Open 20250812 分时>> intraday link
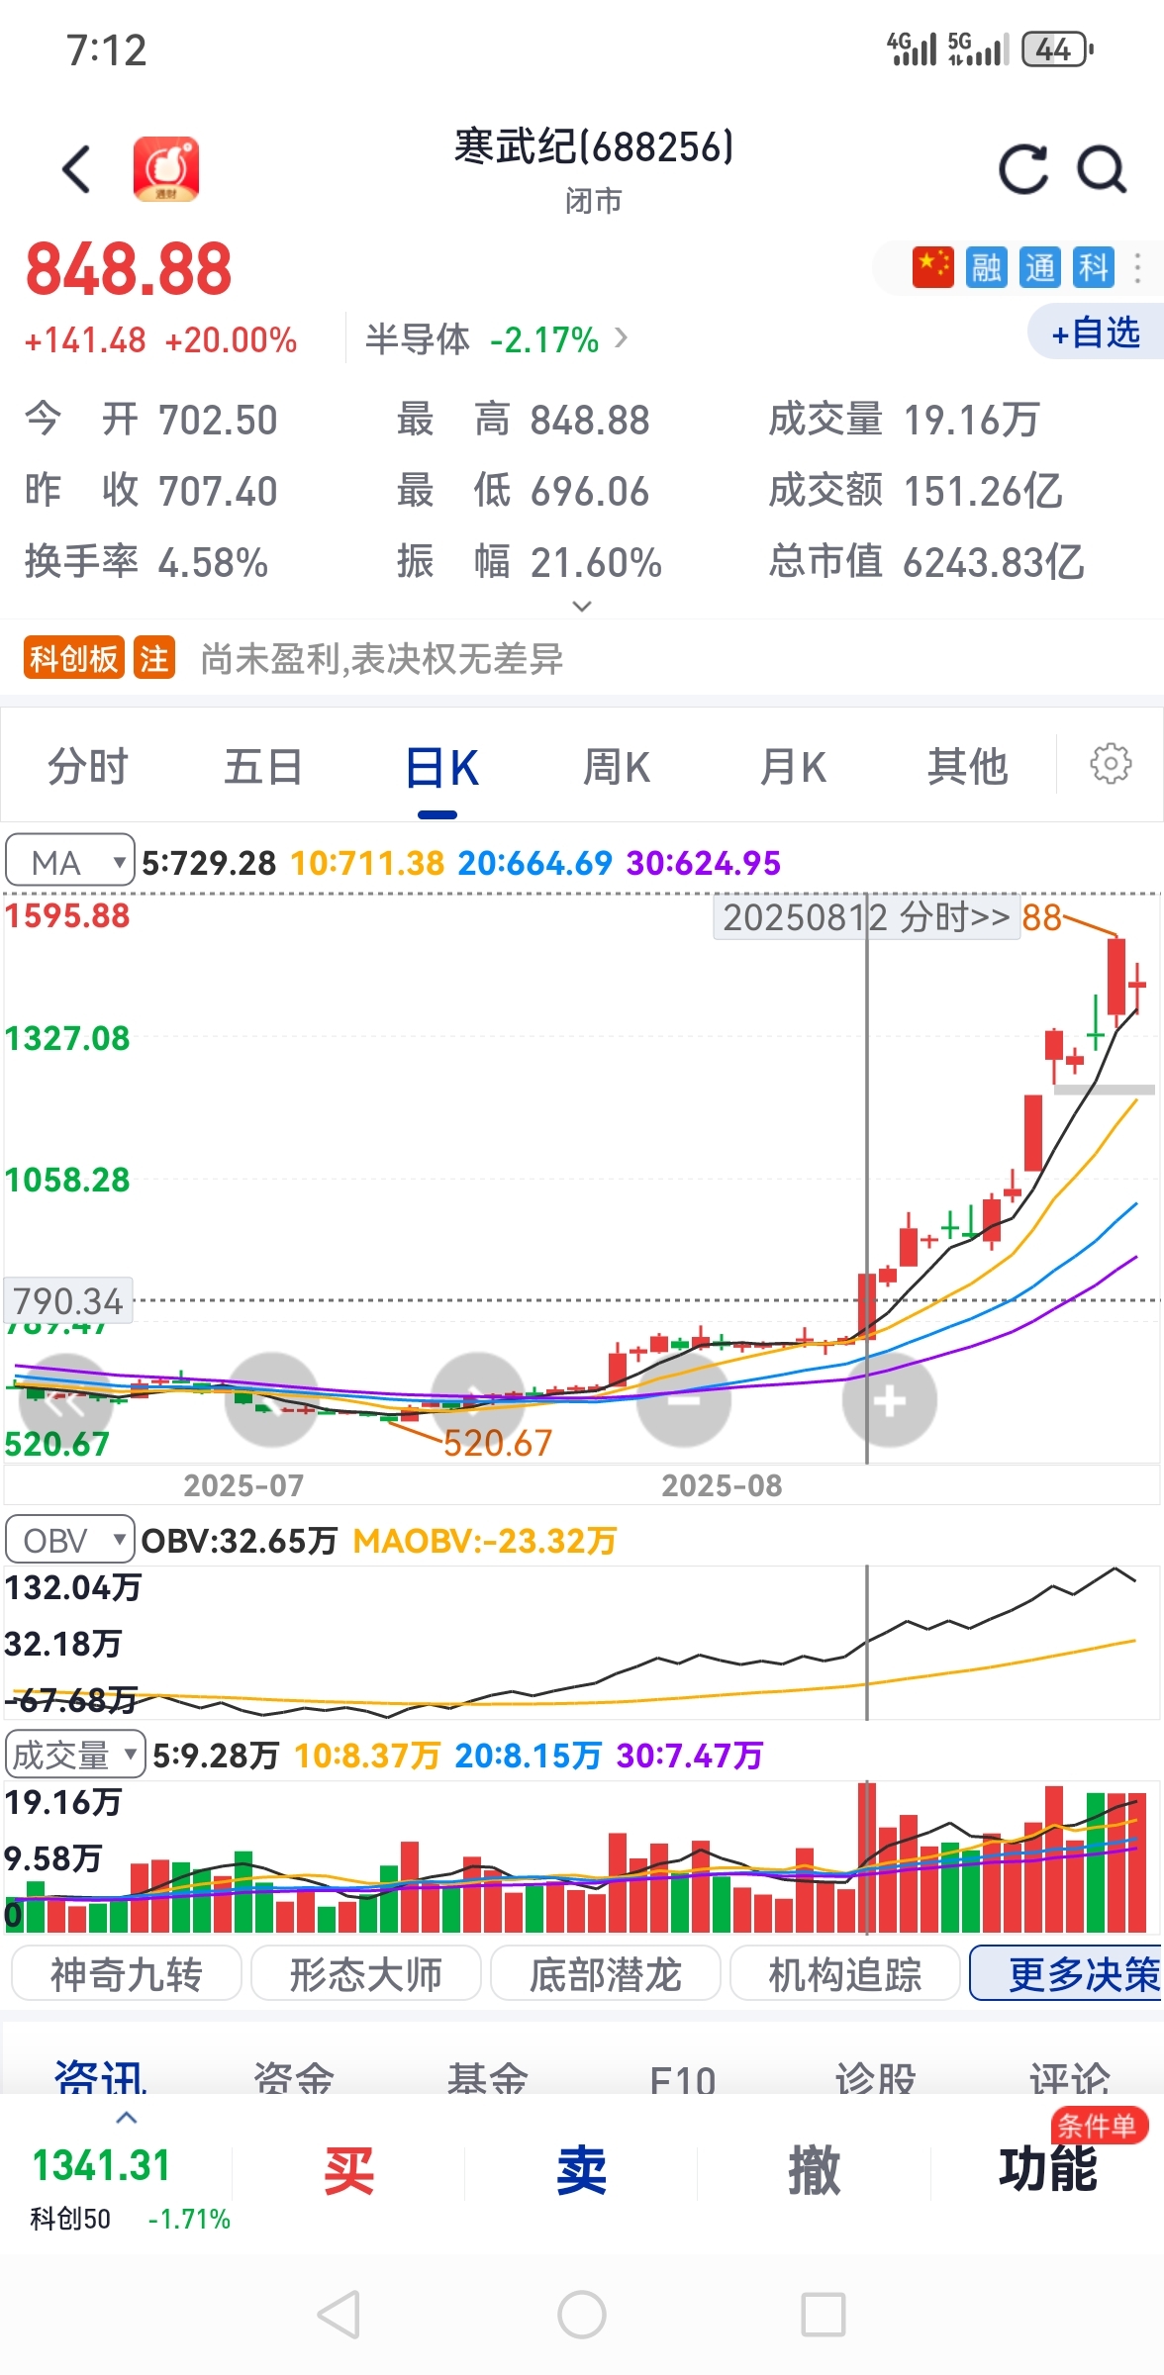 (866, 917)
